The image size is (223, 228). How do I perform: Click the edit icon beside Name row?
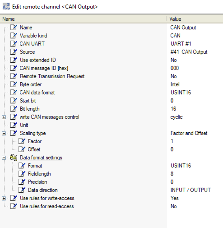pos(14,27)
